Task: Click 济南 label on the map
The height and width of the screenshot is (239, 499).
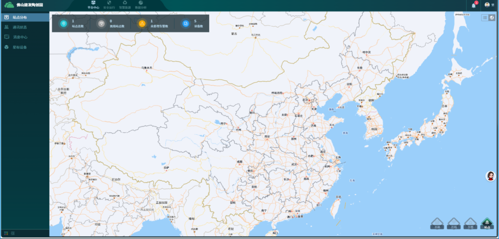Action: (x=313, y=125)
